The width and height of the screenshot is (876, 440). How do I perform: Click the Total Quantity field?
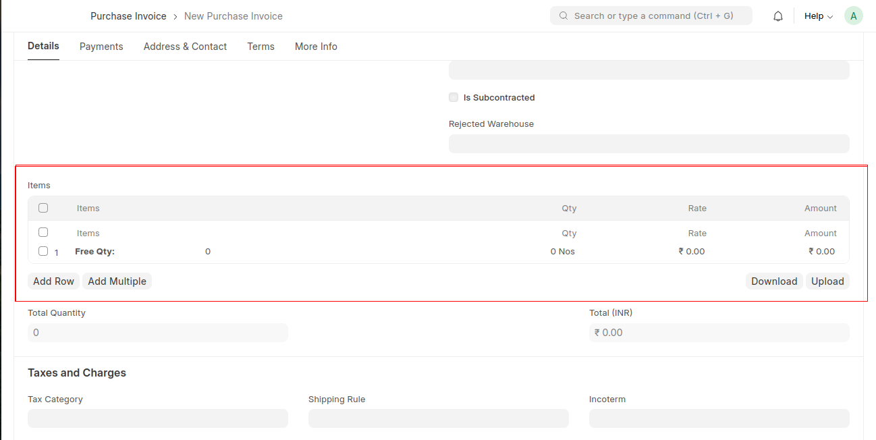coord(158,333)
